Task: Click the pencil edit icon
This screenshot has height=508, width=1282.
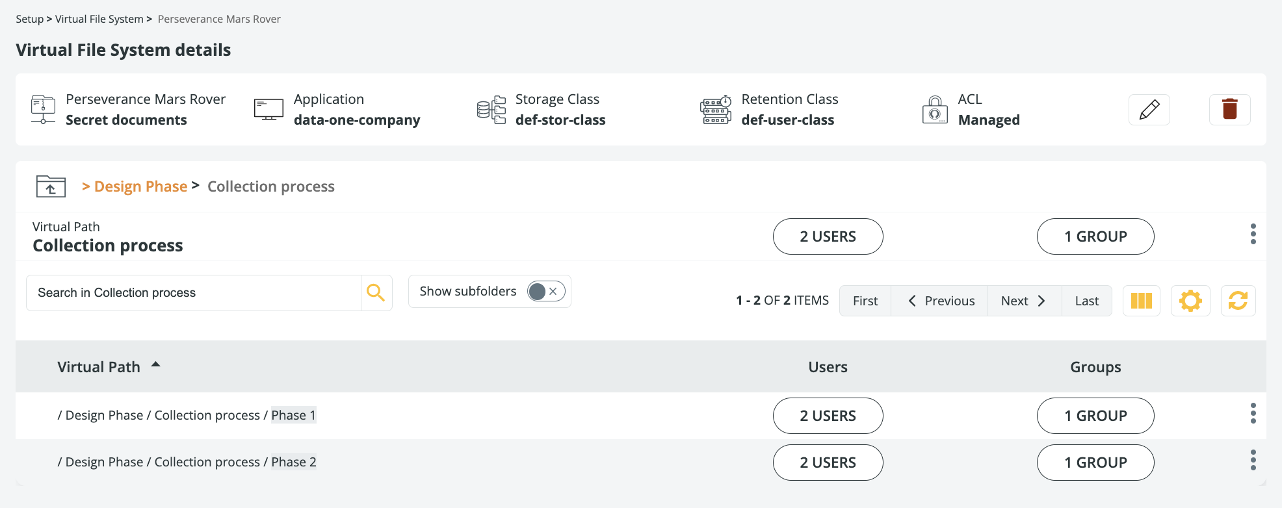Action: point(1149,110)
